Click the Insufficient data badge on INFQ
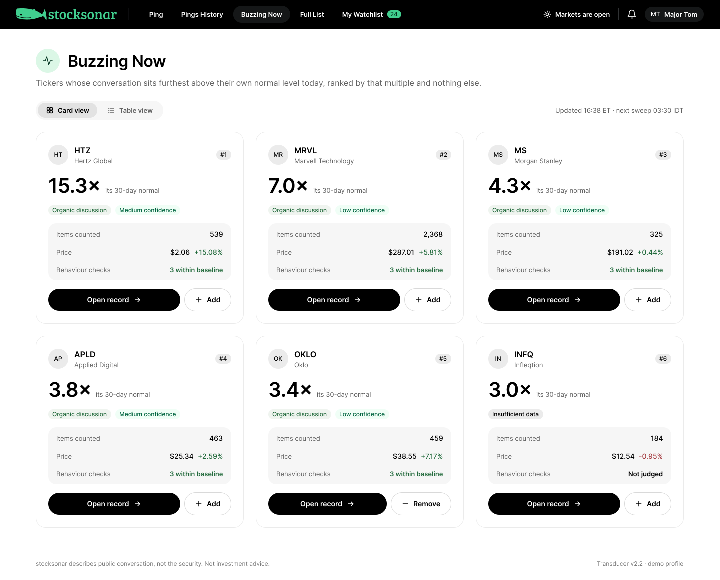720x580 pixels. point(515,414)
